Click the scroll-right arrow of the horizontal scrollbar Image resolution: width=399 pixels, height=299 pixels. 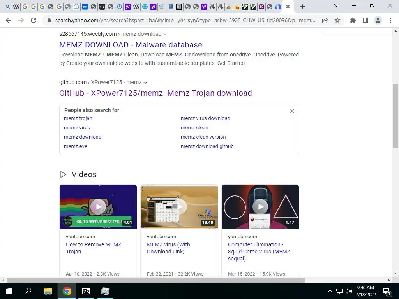click(x=389, y=280)
